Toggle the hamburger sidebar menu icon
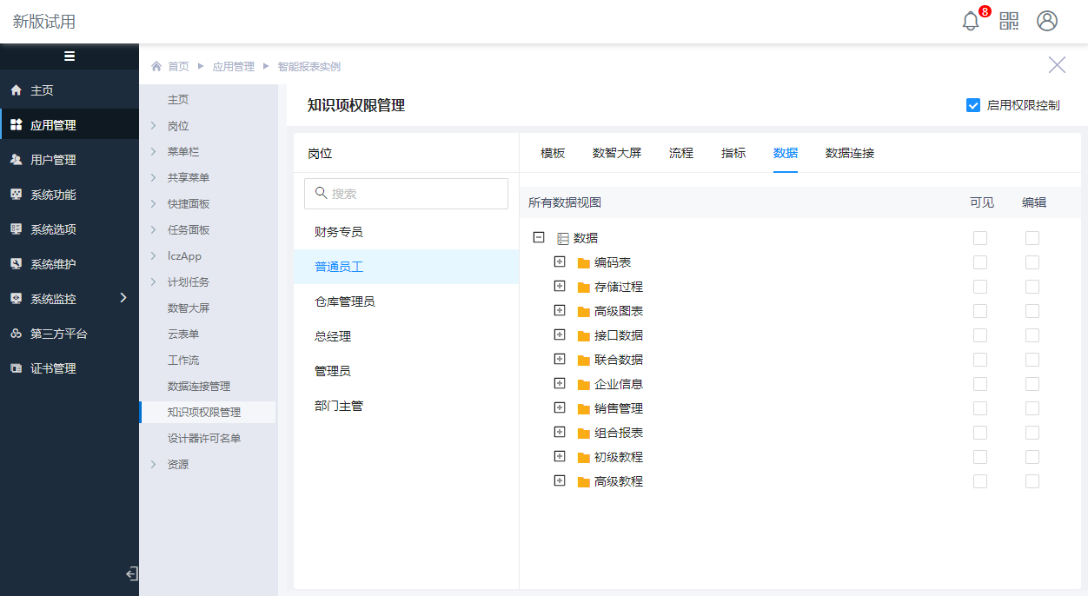 [x=70, y=56]
